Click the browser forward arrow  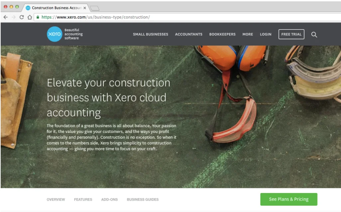pos(14,17)
